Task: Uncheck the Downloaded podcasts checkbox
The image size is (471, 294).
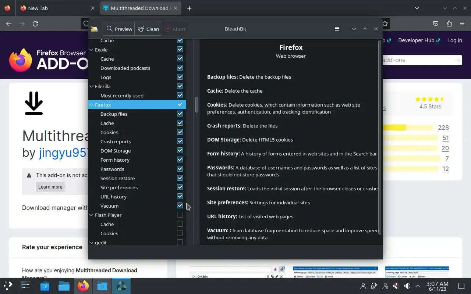Action: [180, 68]
